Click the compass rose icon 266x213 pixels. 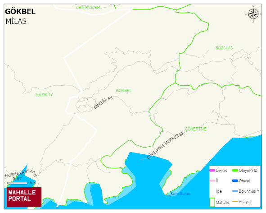pyautogui.click(x=253, y=14)
